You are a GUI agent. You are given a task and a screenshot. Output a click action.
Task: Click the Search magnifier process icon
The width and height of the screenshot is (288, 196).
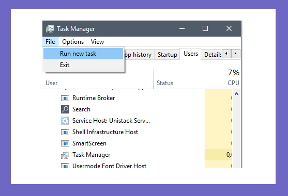(x=65, y=109)
